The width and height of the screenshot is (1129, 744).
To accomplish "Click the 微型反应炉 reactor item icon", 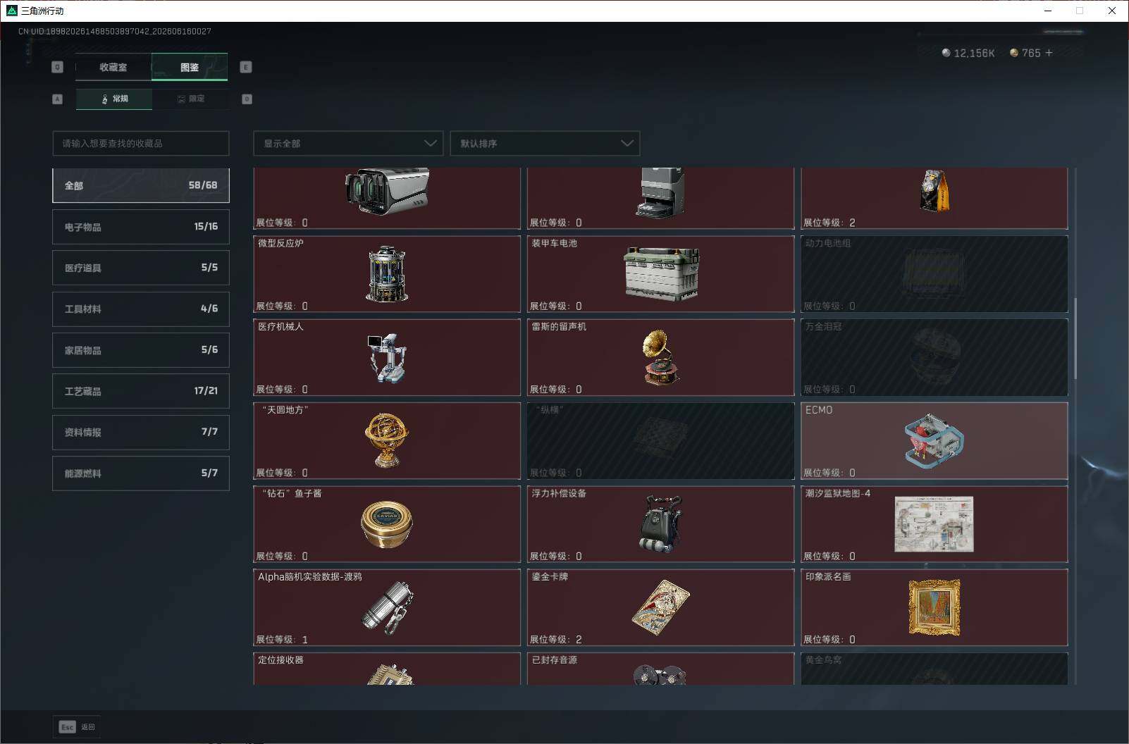I will point(387,274).
